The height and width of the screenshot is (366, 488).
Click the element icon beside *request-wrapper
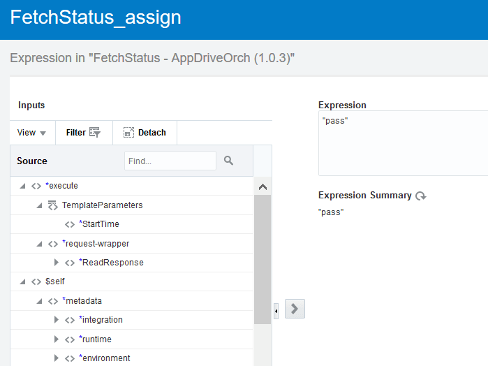pyautogui.click(x=53, y=244)
